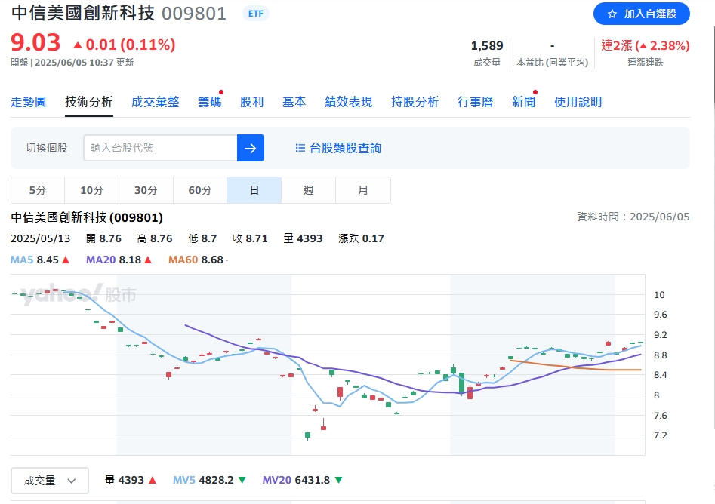The width and height of the screenshot is (715, 504).
Task: Select the 30分 chart interval
Action: (x=146, y=190)
